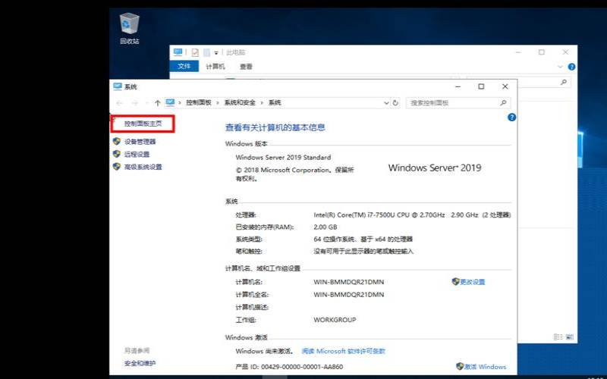The image size is (607, 379).
Task: Click the blue help question mark icon
Action: [511, 117]
